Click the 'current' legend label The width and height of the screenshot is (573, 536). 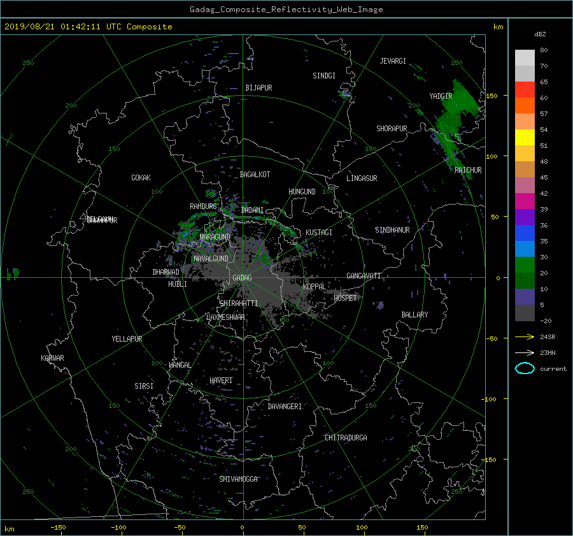pos(553,369)
